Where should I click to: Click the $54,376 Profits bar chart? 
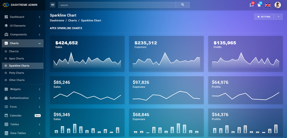(245, 129)
